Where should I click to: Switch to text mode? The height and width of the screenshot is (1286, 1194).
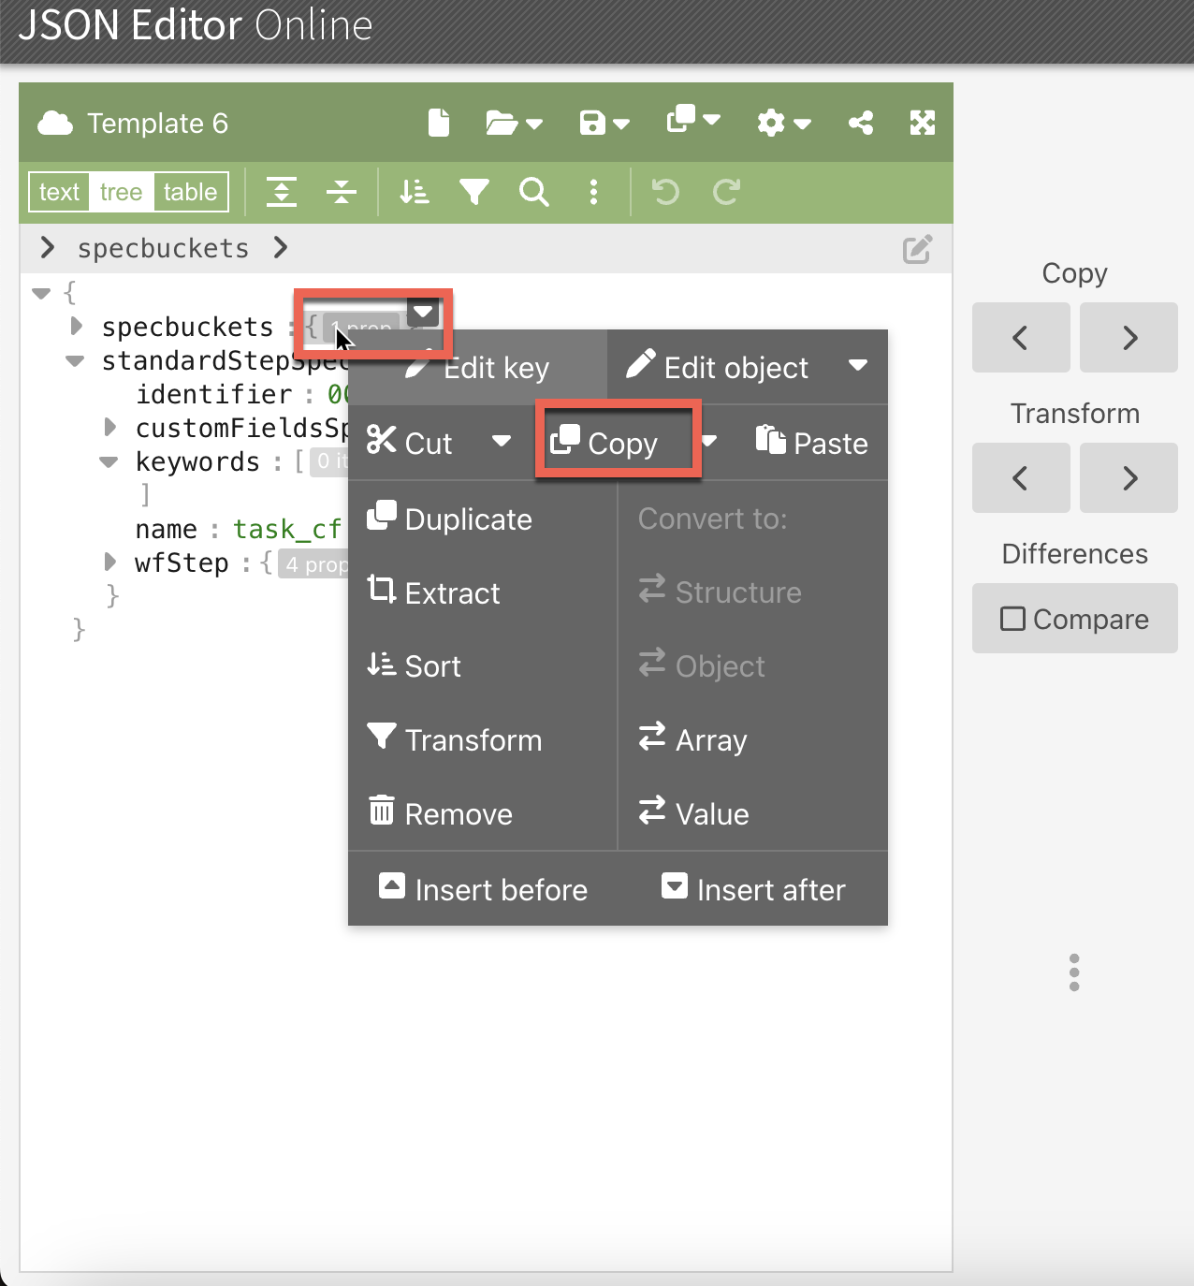[59, 192]
